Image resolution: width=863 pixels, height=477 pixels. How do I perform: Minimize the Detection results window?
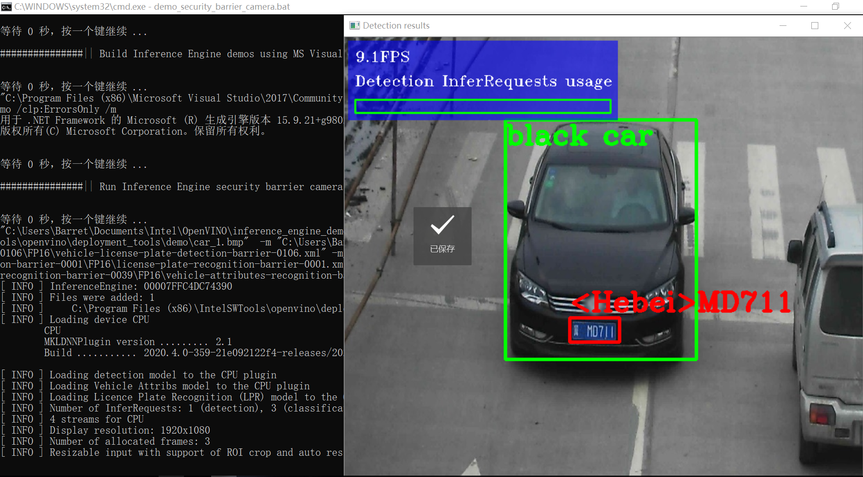click(783, 26)
